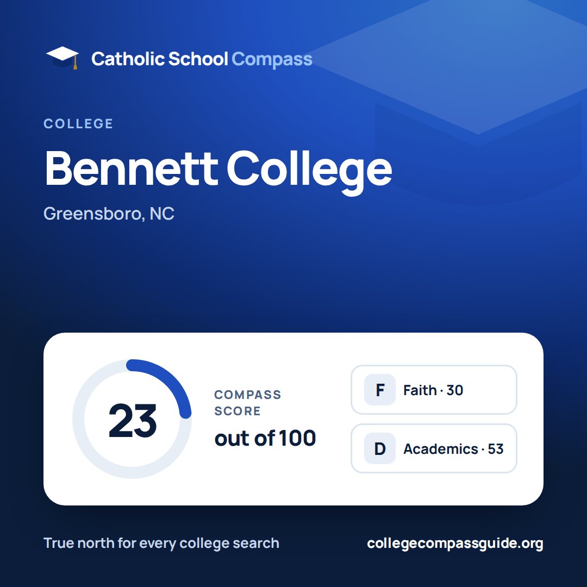Click the F grade badge
Viewport: 587px width, 587px height.
pyautogui.click(x=379, y=390)
